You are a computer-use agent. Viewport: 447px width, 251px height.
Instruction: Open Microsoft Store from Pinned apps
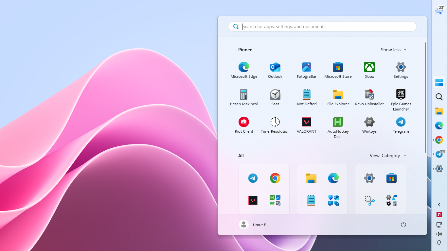tap(338, 70)
